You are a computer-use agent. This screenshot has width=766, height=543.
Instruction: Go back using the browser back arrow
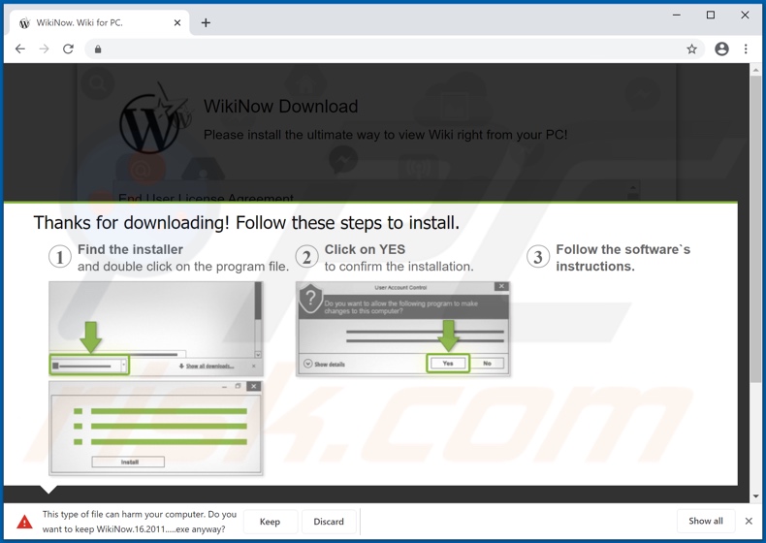[x=20, y=48]
